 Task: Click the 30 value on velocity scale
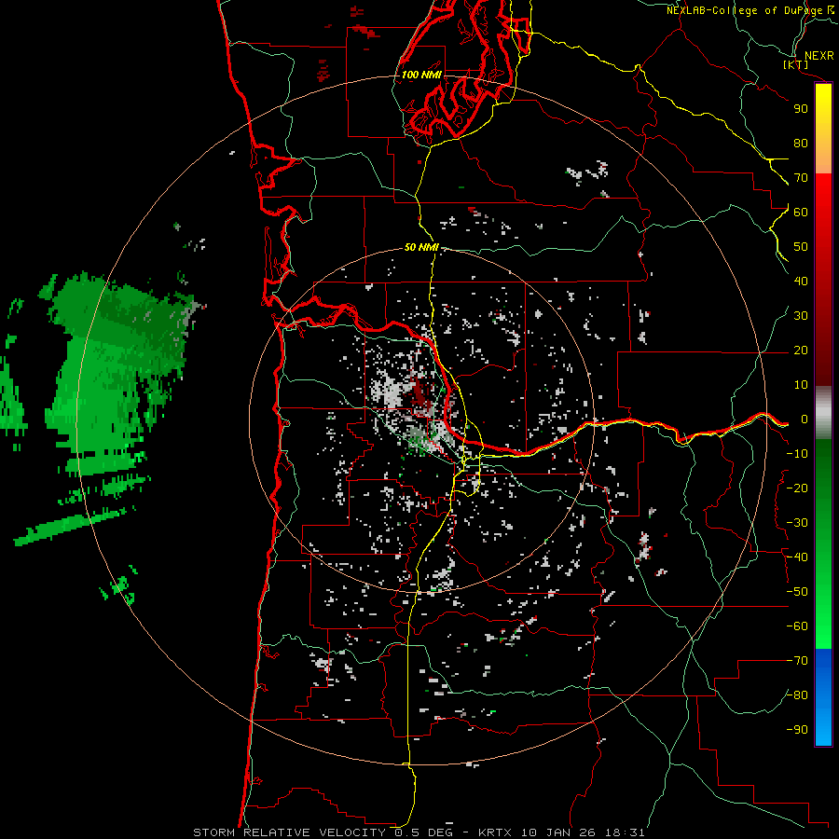[801, 316]
